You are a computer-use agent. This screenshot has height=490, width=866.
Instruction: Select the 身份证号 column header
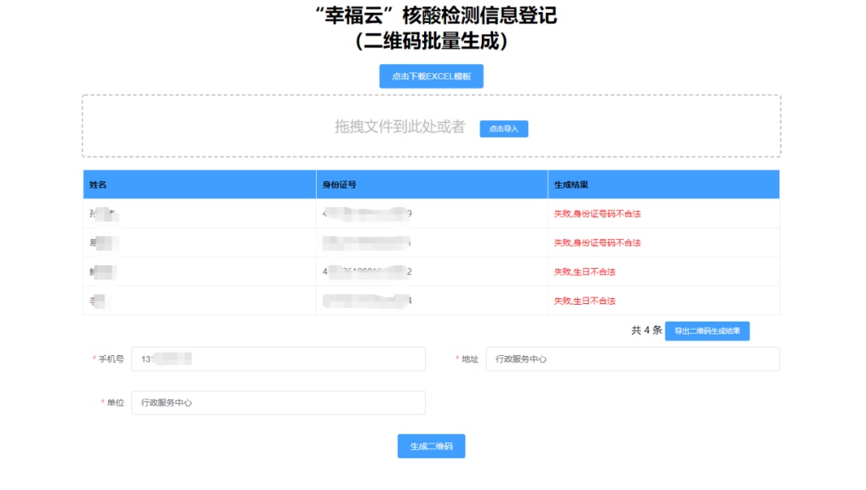point(339,184)
